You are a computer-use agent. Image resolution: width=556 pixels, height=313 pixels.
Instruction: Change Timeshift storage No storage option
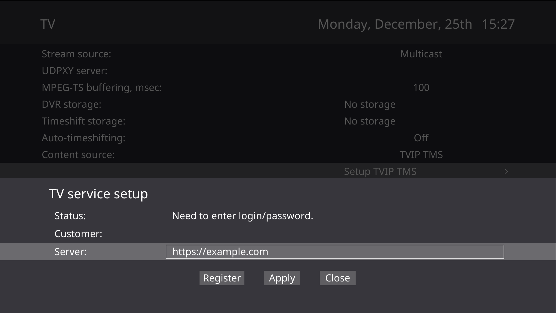[x=370, y=121]
